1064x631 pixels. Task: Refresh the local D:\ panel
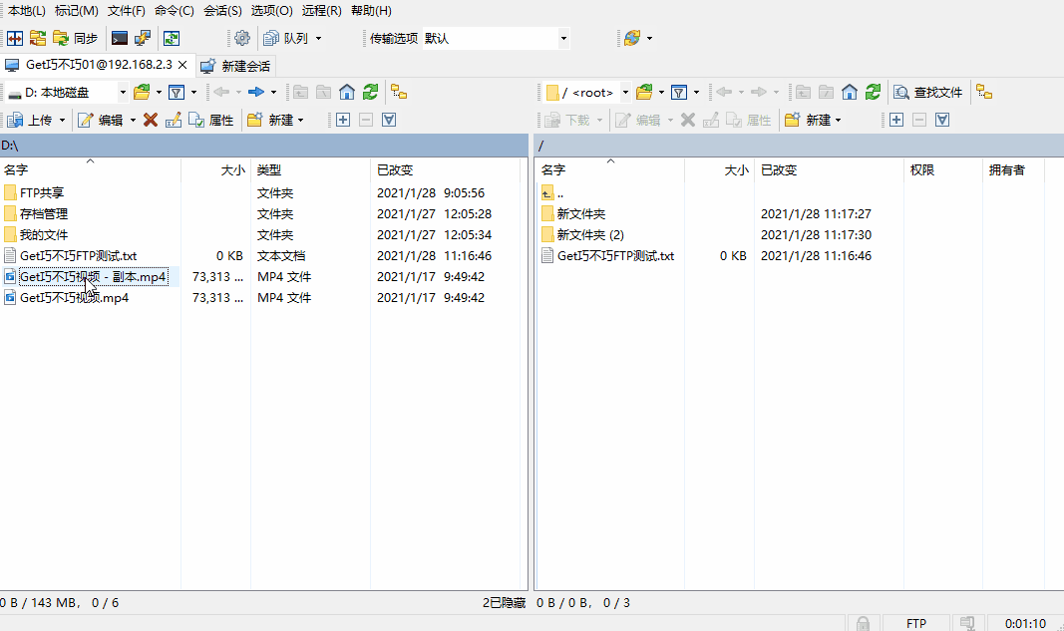pyautogui.click(x=371, y=93)
